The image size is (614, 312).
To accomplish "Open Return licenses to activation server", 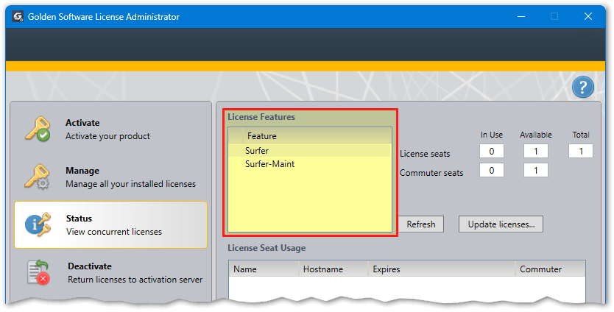I will point(111,273).
